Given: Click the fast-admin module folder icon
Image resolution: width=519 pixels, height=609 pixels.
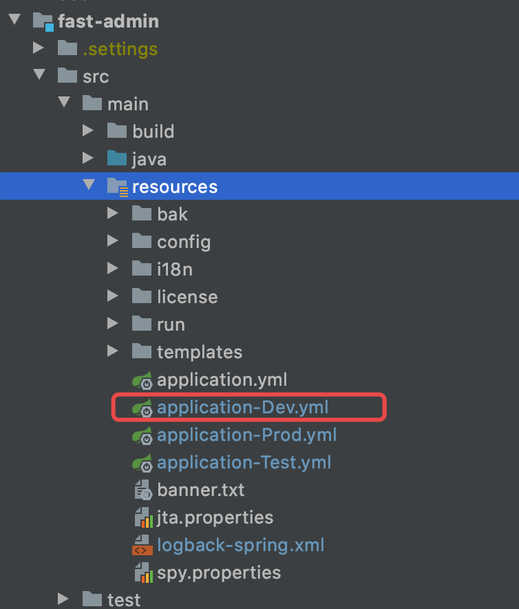Looking at the screenshot, I should (x=43, y=21).
